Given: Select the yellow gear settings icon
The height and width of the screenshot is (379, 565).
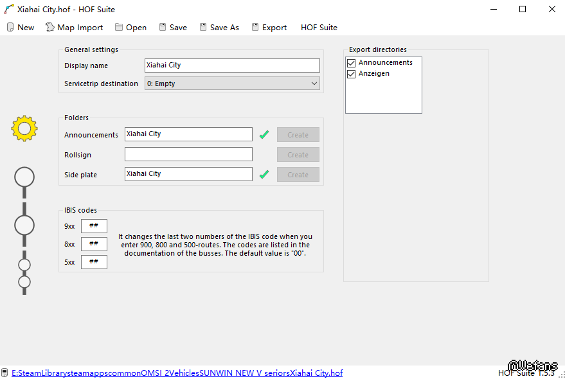Looking at the screenshot, I should (24, 128).
